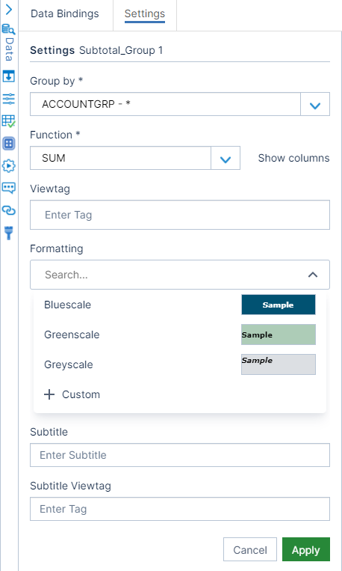342x571 pixels.
Task: Open the chain link icon in sidebar
Action: (9, 210)
